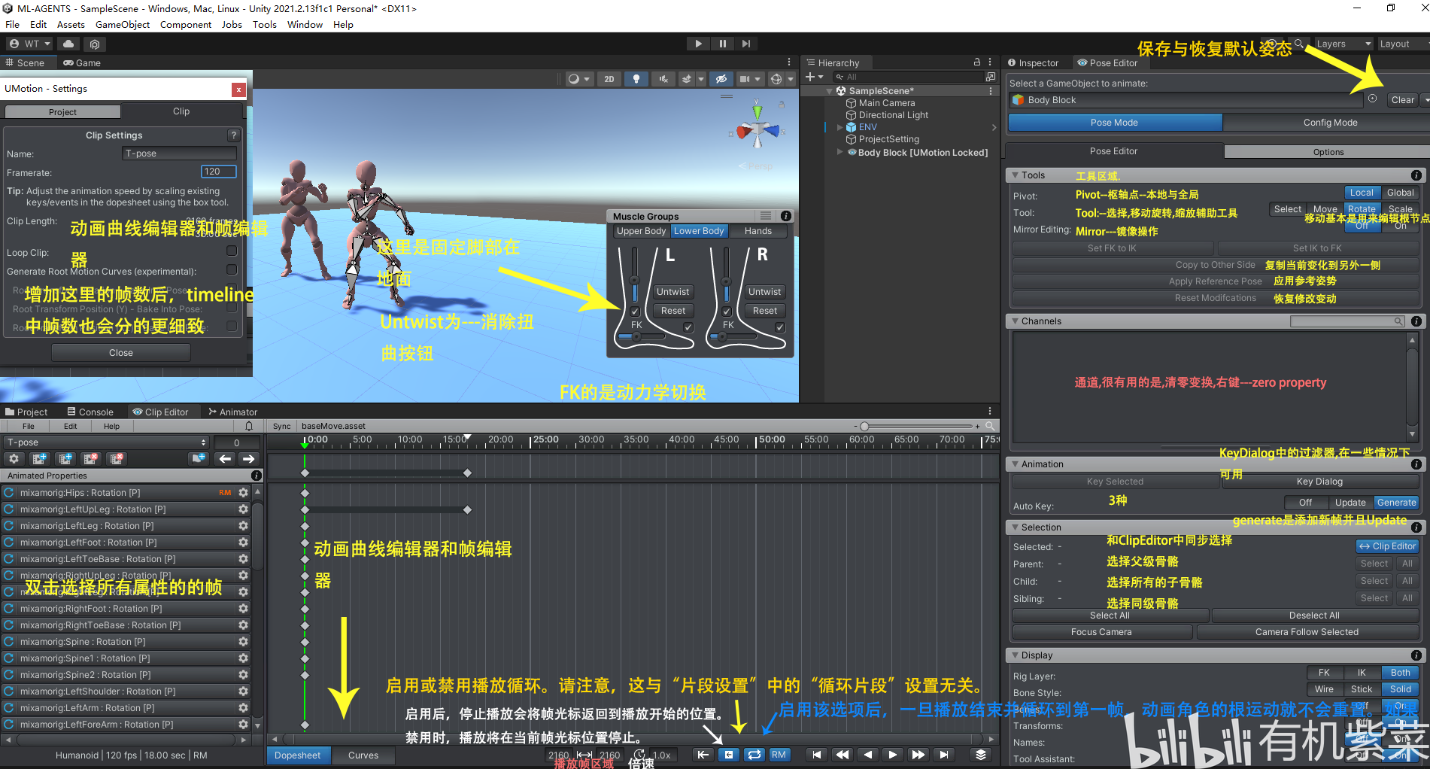
Task: Select Main Camera in Hierarchy
Action: click(x=887, y=103)
